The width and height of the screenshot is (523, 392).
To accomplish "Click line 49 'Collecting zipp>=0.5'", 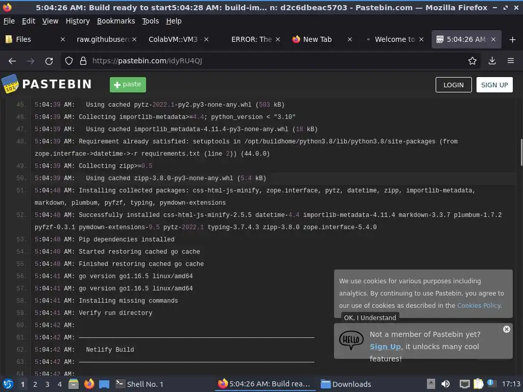I will pos(115,166).
